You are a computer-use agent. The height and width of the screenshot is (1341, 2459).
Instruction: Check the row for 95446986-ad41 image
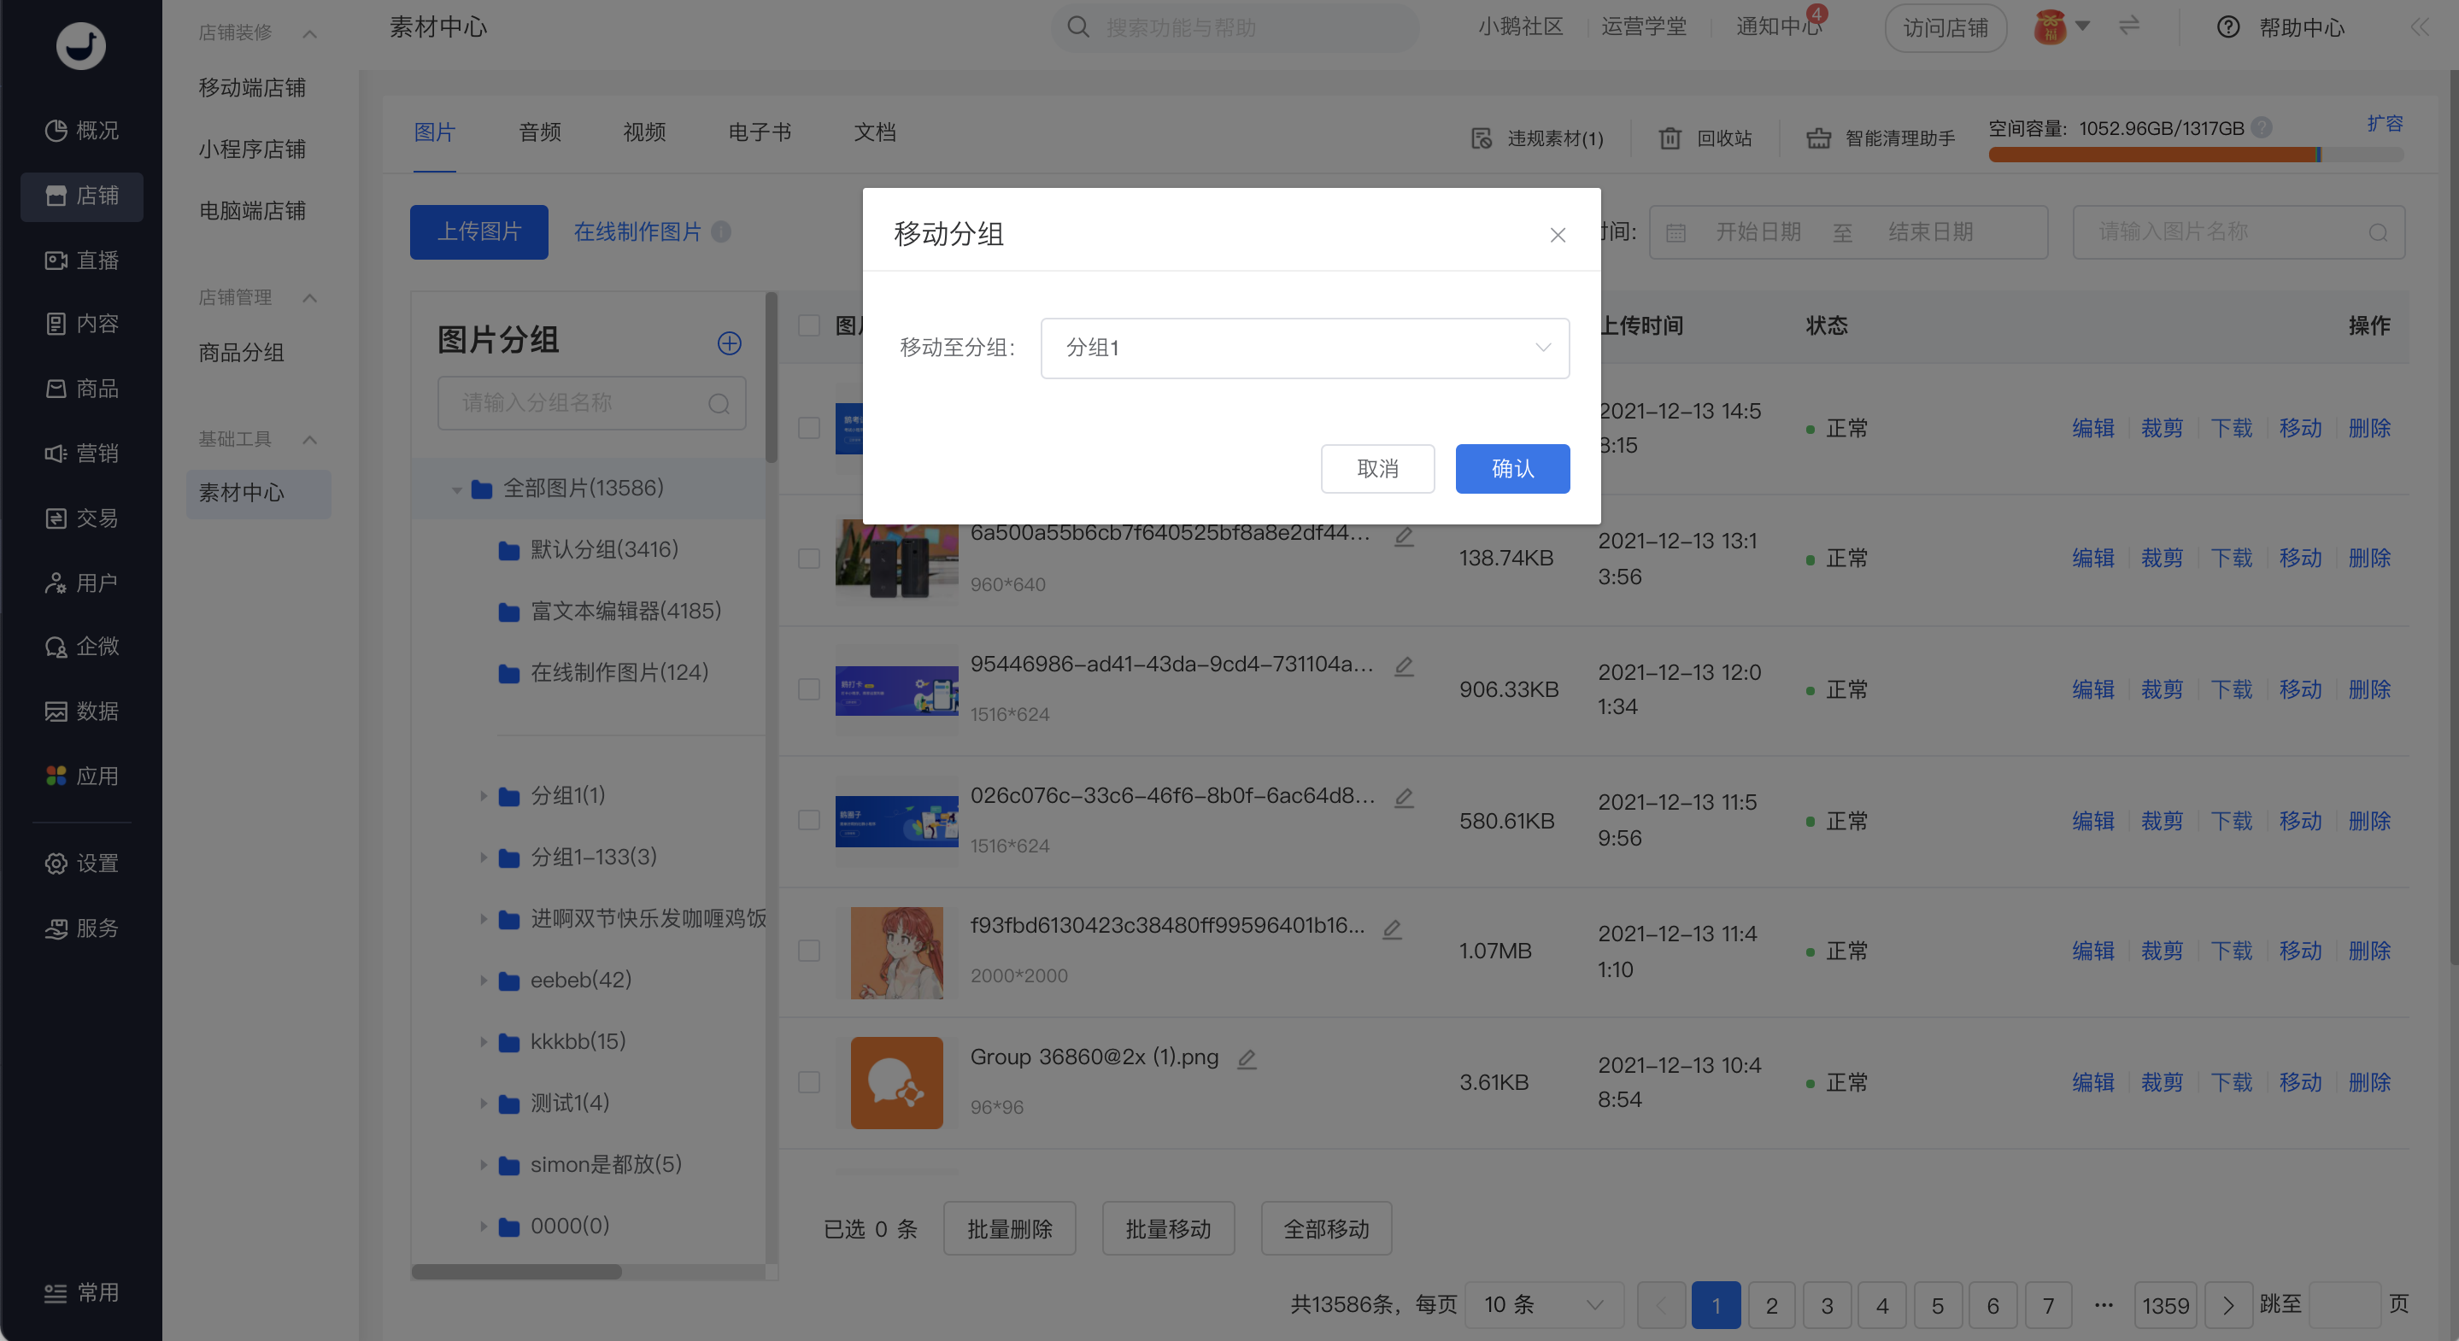pos(808,689)
